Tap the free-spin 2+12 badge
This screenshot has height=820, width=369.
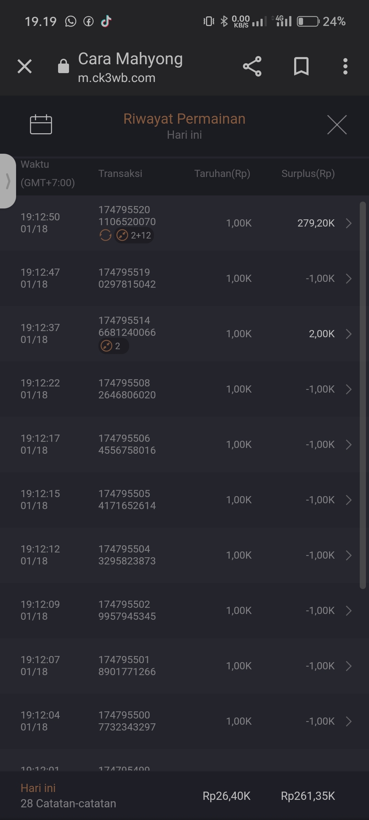point(134,235)
